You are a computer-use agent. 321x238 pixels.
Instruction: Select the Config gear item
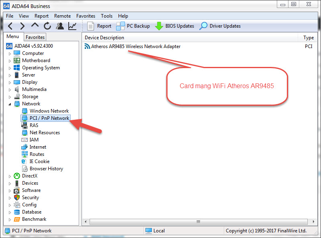pos(29,205)
